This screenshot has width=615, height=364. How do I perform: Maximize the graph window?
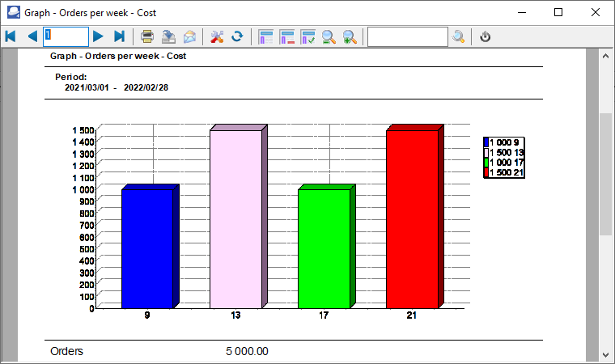558,13
